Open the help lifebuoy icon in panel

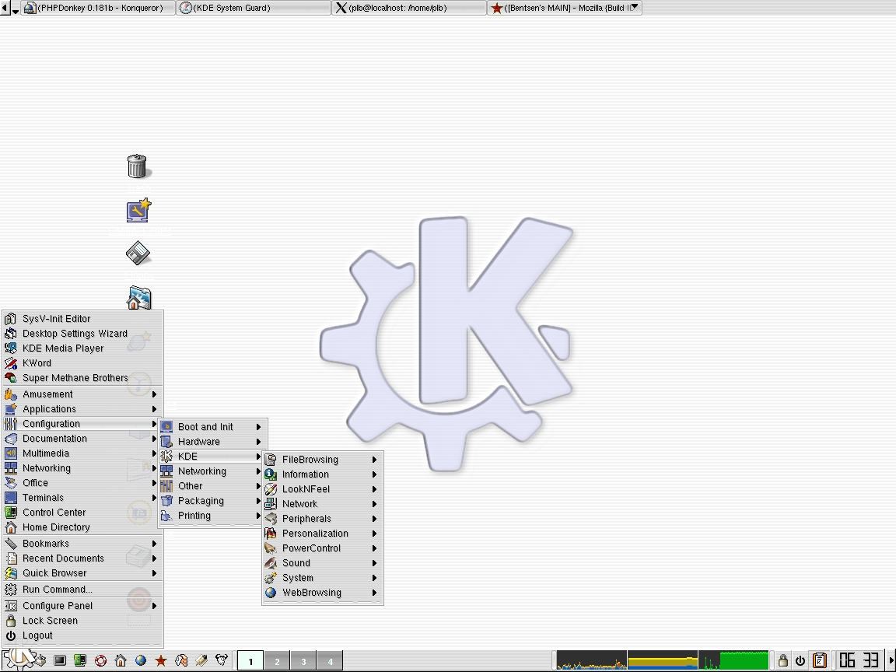point(100,660)
